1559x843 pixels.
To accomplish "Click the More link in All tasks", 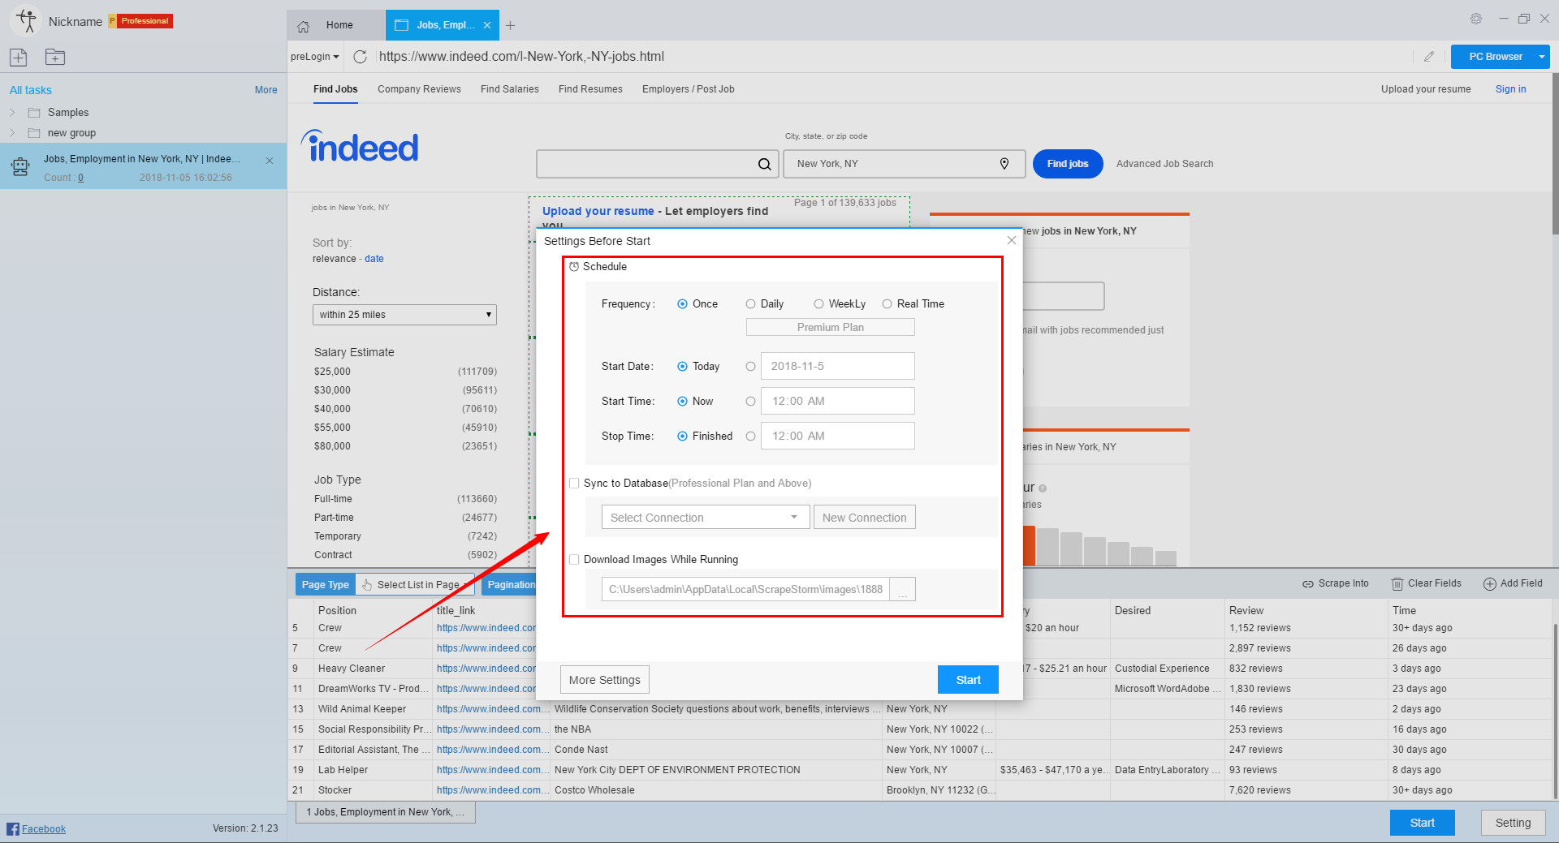I will click(x=266, y=90).
